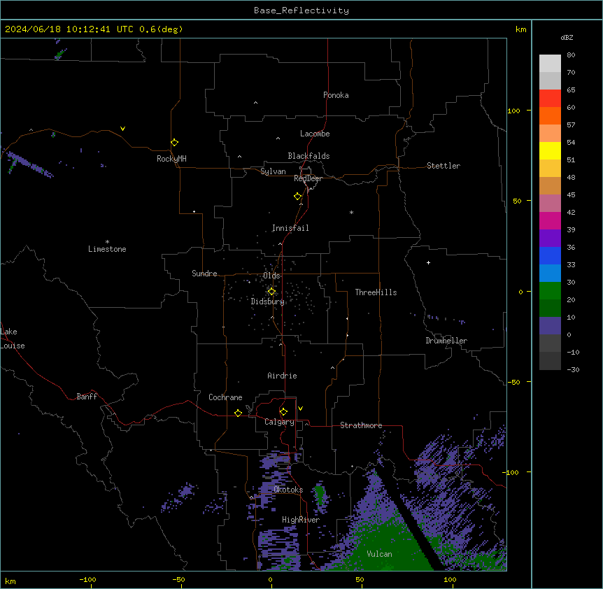Click the Vulcan label

[379, 554]
